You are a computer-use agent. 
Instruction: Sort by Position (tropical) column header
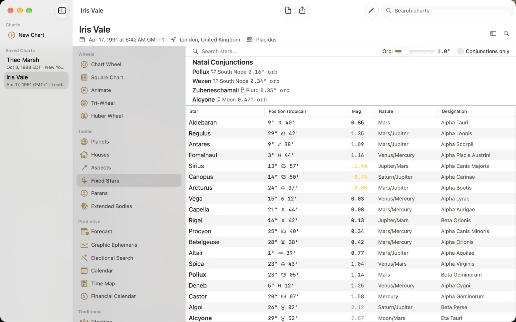tap(306, 111)
